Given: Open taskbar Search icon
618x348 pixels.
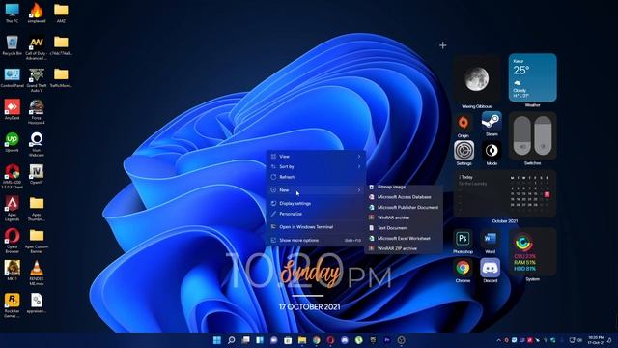Looking at the screenshot, I should (x=232, y=340).
